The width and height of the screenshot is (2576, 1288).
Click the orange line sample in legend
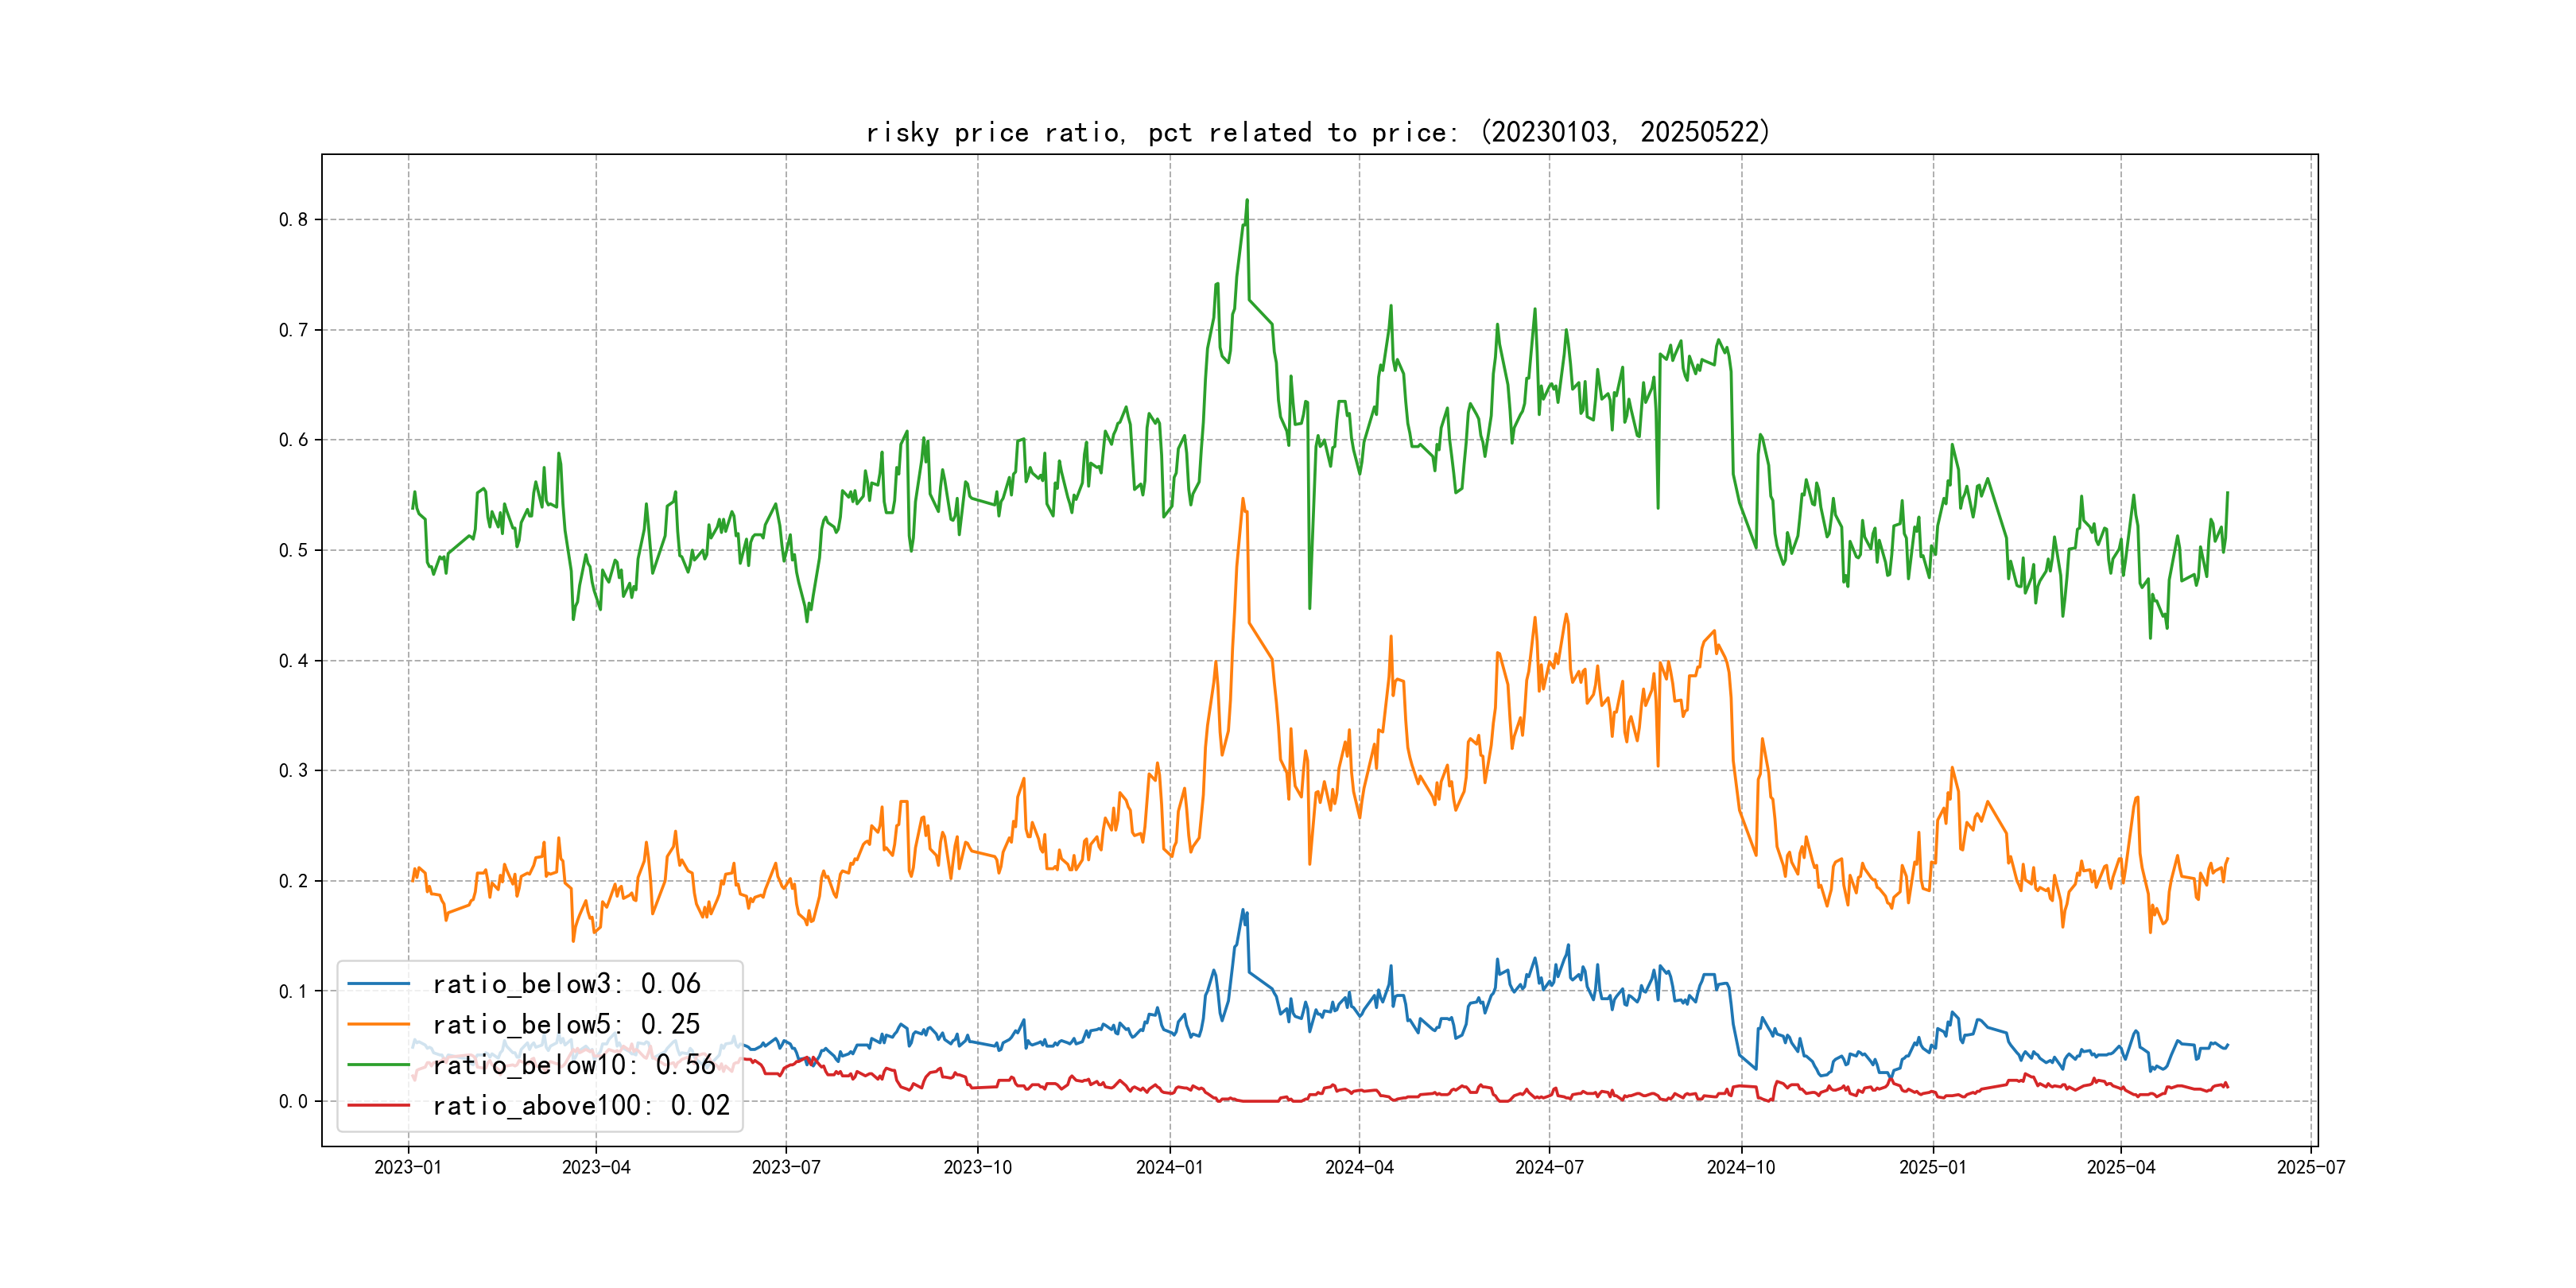pyautogui.click(x=379, y=1024)
